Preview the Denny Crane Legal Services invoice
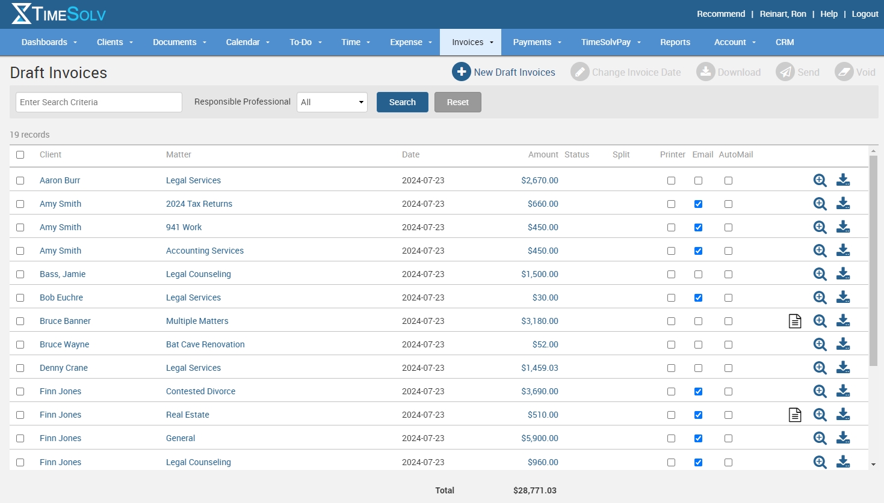 [820, 367]
